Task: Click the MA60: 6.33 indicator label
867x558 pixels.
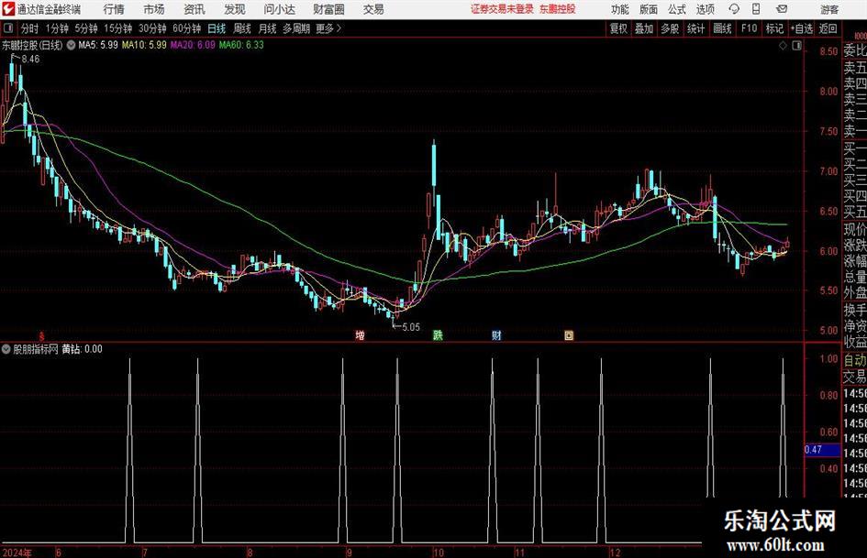Action: (x=241, y=45)
